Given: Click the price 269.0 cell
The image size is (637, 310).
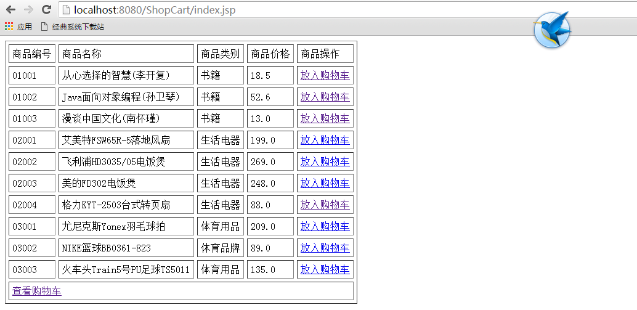Looking at the screenshot, I should (270, 161).
